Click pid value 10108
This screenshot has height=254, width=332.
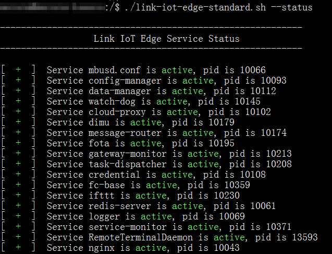tap(253, 175)
